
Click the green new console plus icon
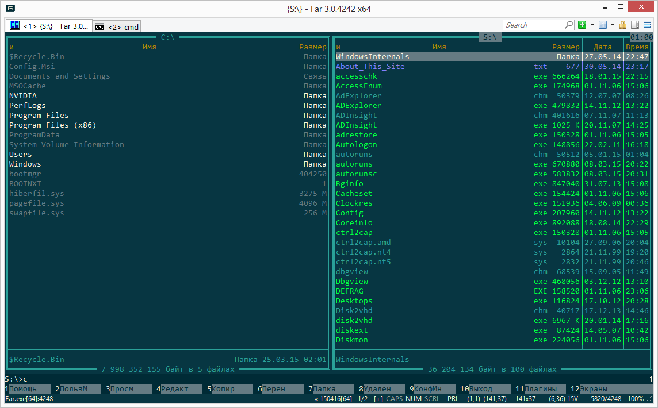click(582, 25)
